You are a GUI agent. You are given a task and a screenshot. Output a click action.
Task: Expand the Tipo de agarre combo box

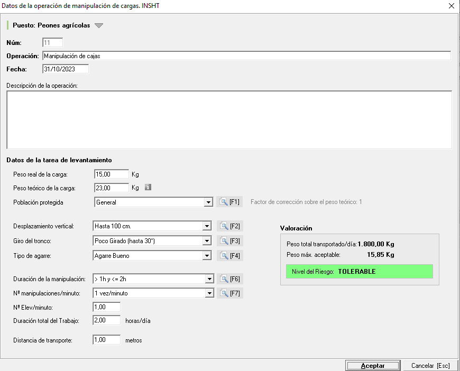(x=207, y=256)
